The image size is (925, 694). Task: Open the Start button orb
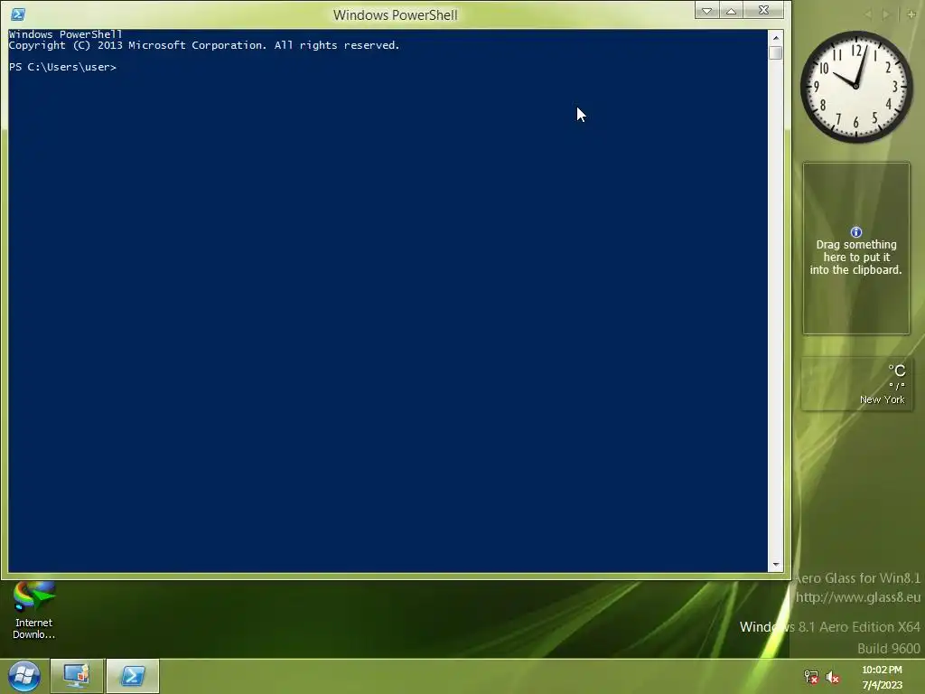(24, 676)
